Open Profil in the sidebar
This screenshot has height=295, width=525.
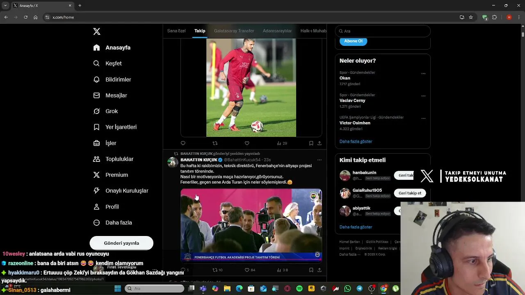point(106,206)
